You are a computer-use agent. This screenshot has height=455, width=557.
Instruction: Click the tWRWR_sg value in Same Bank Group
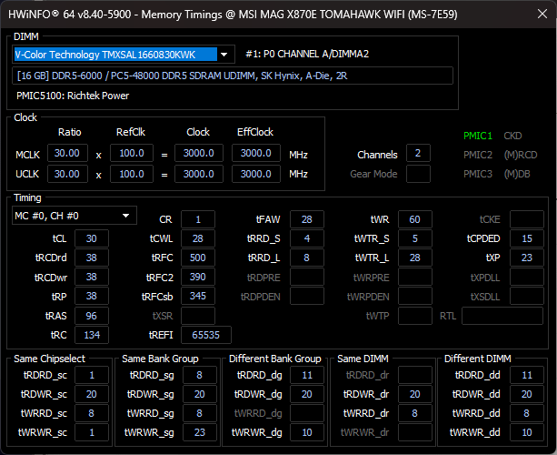pyautogui.click(x=199, y=432)
